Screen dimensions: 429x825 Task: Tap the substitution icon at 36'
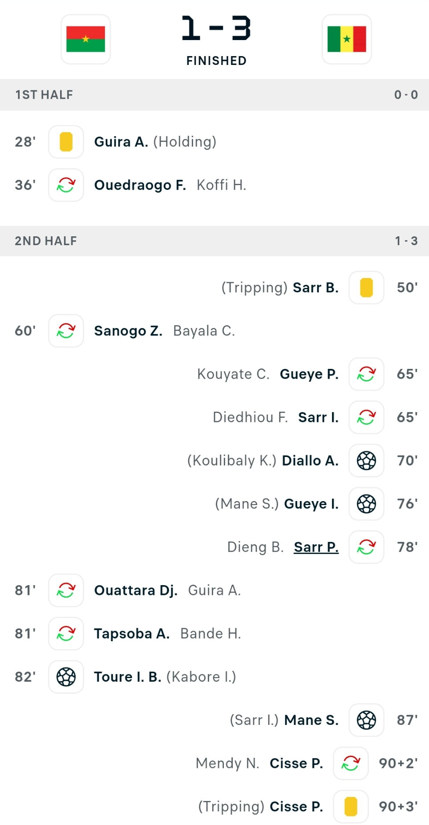pos(66,185)
